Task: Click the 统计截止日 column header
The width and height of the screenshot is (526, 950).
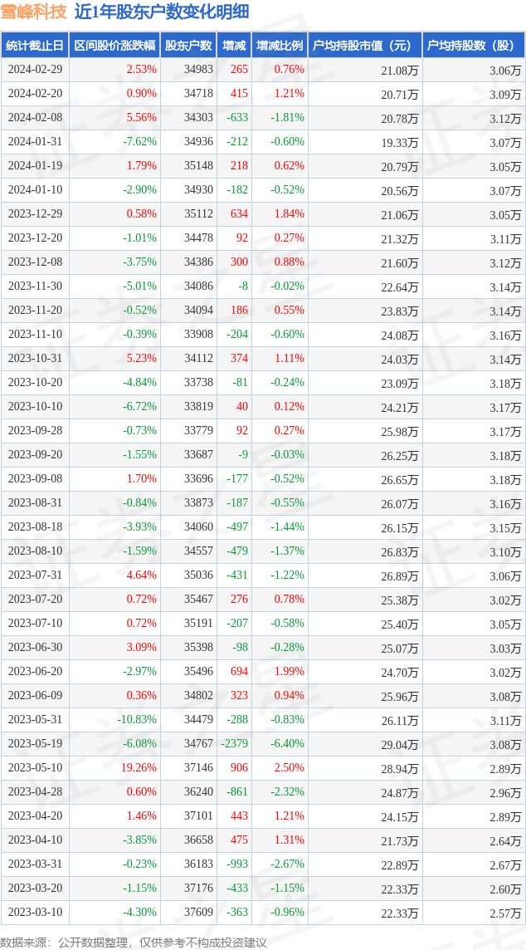Action: coord(35,46)
